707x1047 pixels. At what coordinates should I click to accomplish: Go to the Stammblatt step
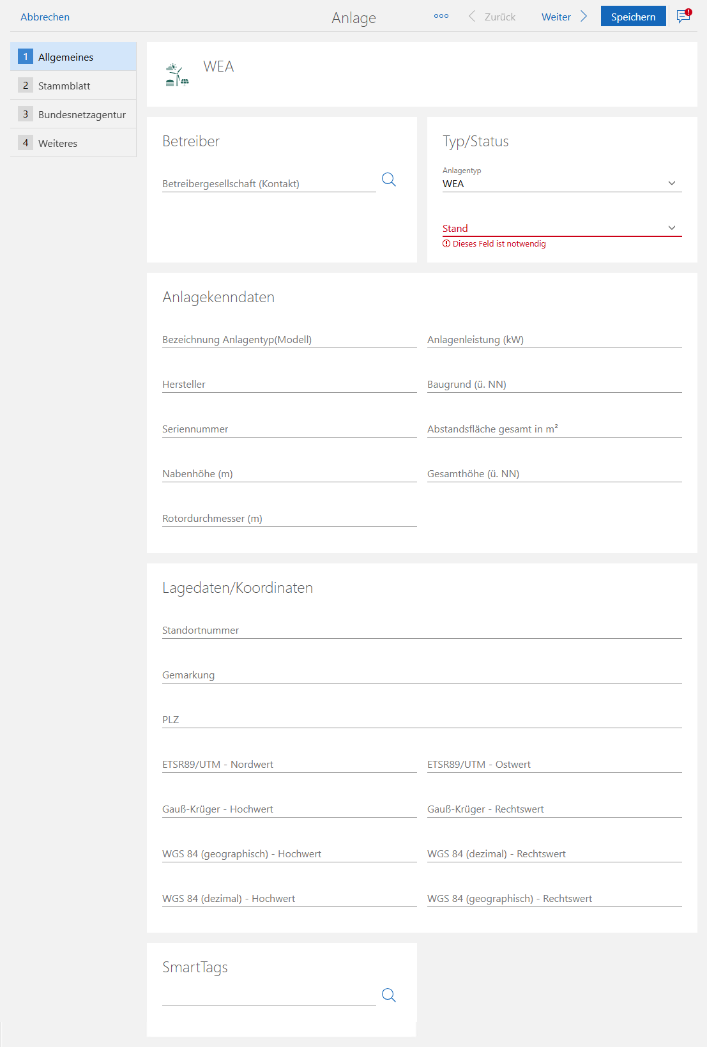pyautogui.click(x=73, y=86)
